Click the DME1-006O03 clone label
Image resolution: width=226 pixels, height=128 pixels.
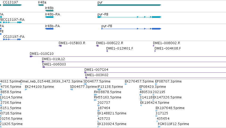pyautogui.click(x=54, y=64)
